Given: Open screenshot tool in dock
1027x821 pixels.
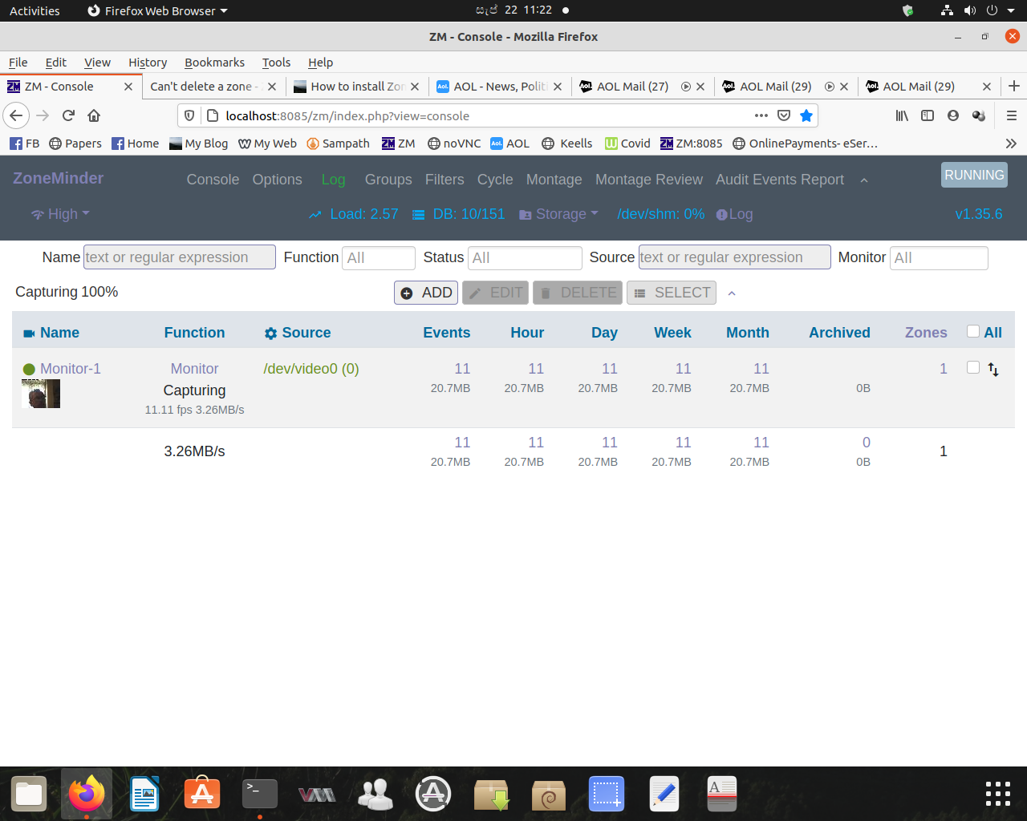Looking at the screenshot, I should [x=607, y=794].
